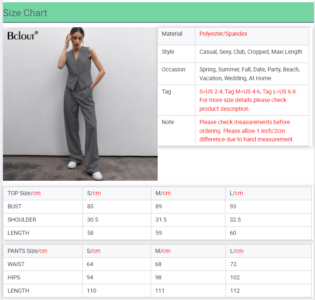Viewport: 315px width, 300px height.
Task: Click the Material row label
Action: pos(172,34)
